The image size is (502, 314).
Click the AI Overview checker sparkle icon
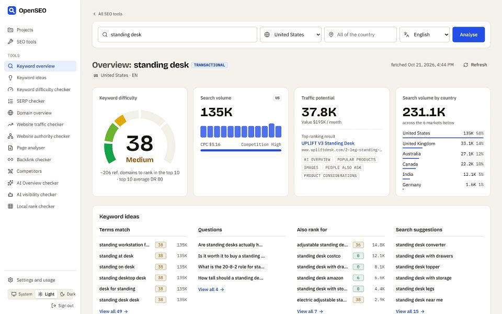tap(10, 183)
